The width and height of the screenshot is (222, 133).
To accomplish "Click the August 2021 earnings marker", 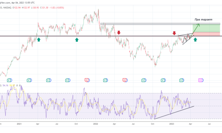I will (x=68, y=80).
